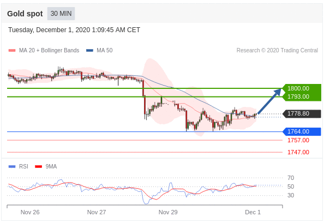Toggle the RSI legend label
This screenshot has width=324, height=223.
(23, 166)
